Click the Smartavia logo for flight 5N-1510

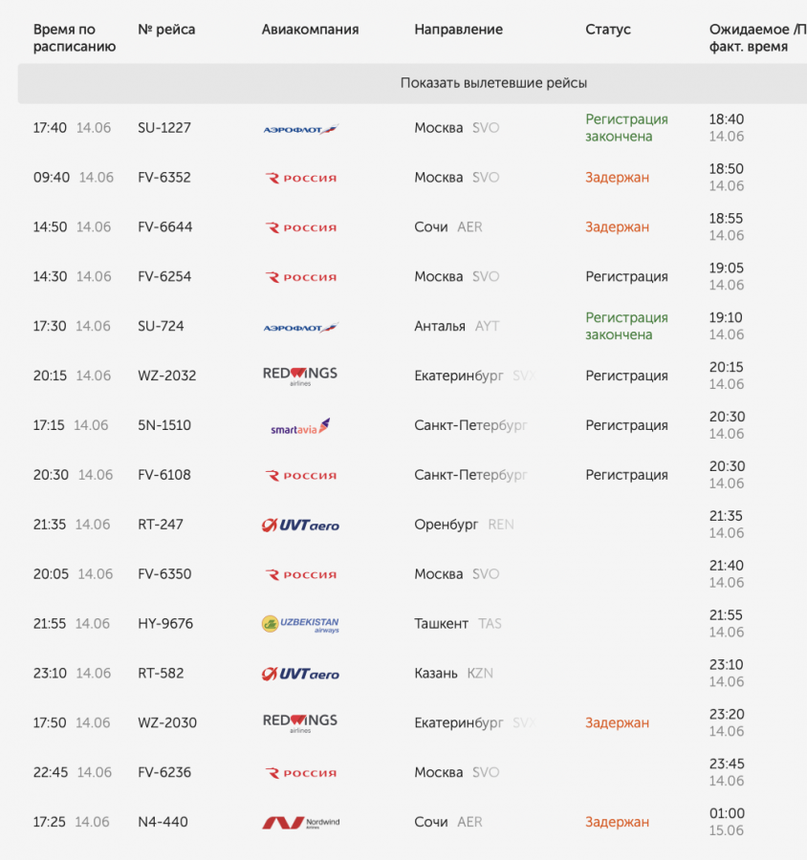(x=300, y=426)
